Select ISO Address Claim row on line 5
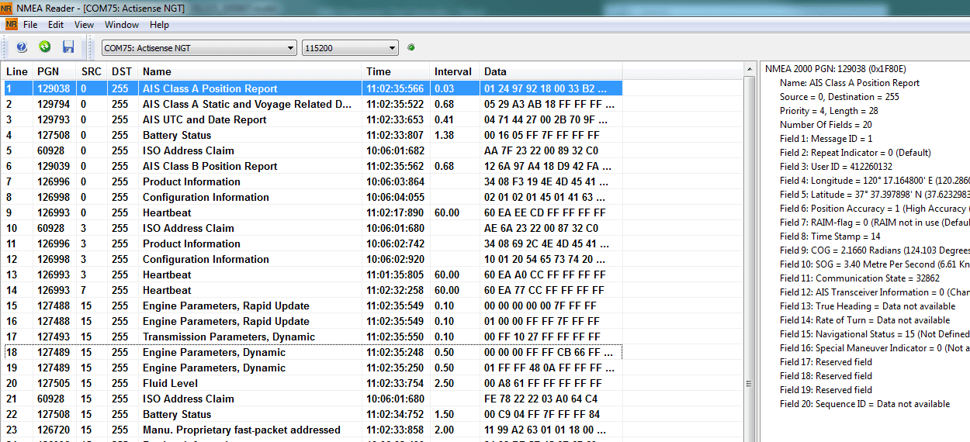This screenshot has width=970, height=442. (x=312, y=150)
